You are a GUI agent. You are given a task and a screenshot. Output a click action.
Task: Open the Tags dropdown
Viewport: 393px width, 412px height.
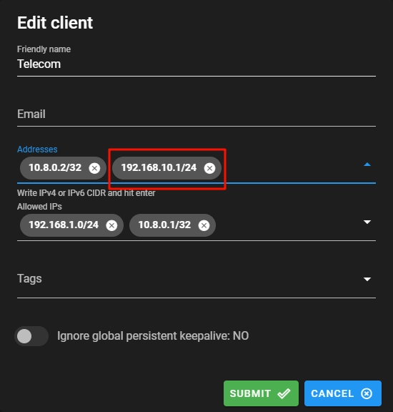pos(367,279)
